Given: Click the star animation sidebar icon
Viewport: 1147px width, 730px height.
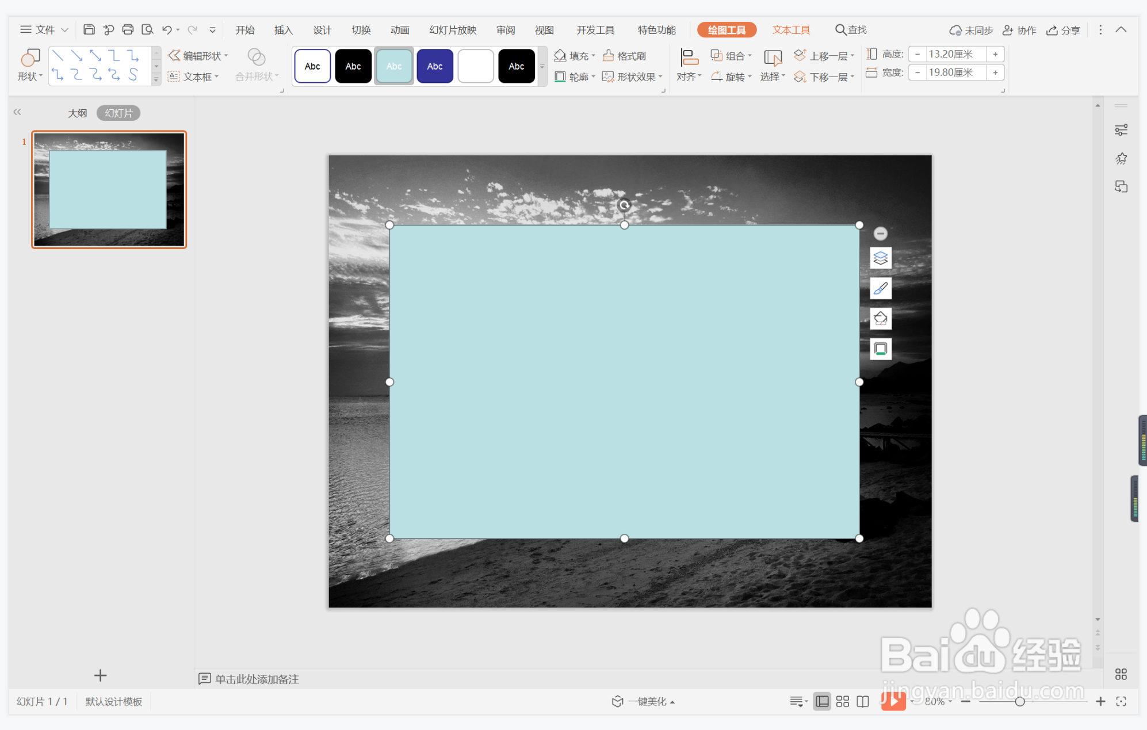Looking at the screenshot, I should pyautogui.click(x=1121, y=158).
